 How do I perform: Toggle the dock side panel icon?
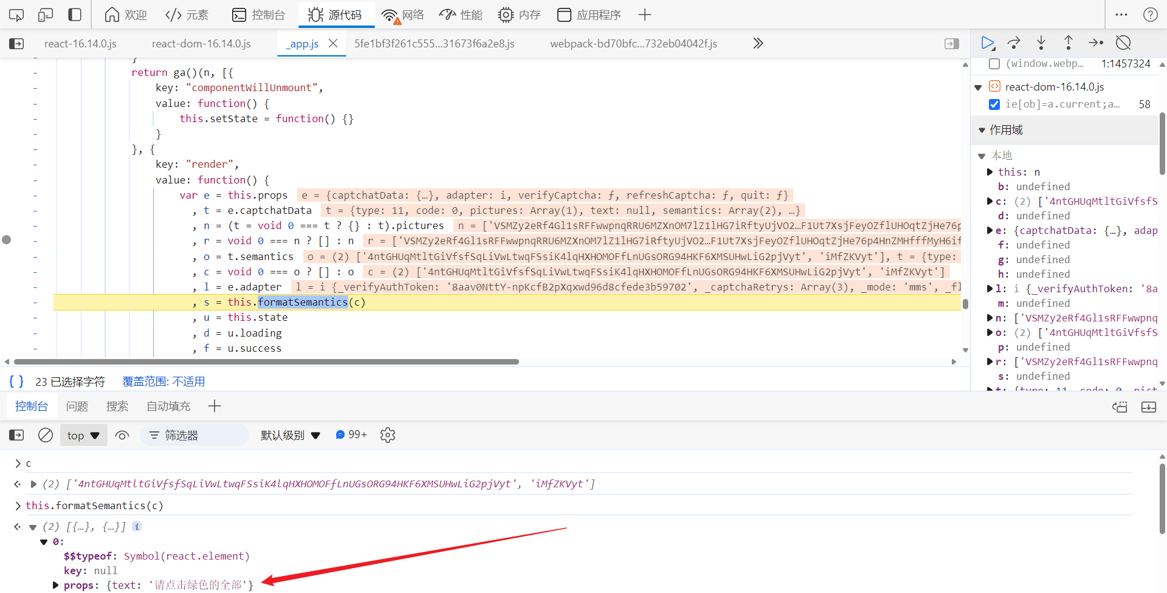75,15
